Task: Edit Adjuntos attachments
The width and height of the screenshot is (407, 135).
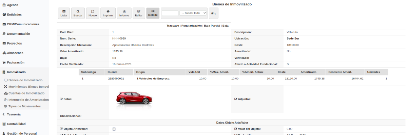Action: tap(236, 99)
